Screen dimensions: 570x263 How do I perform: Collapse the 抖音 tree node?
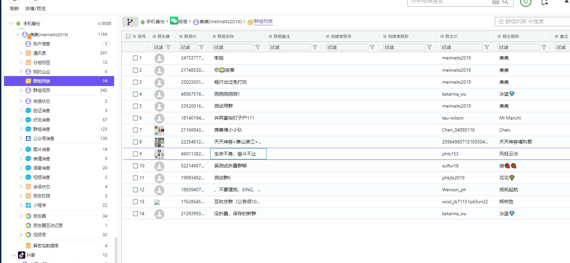click(x=14, y=255)
